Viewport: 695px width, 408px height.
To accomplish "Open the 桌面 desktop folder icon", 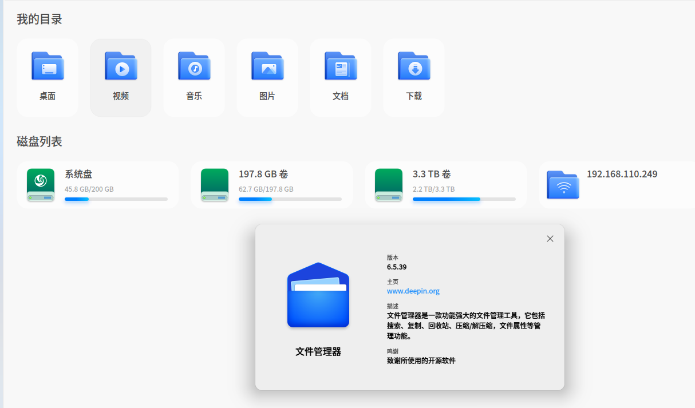I will coord(48,66).
